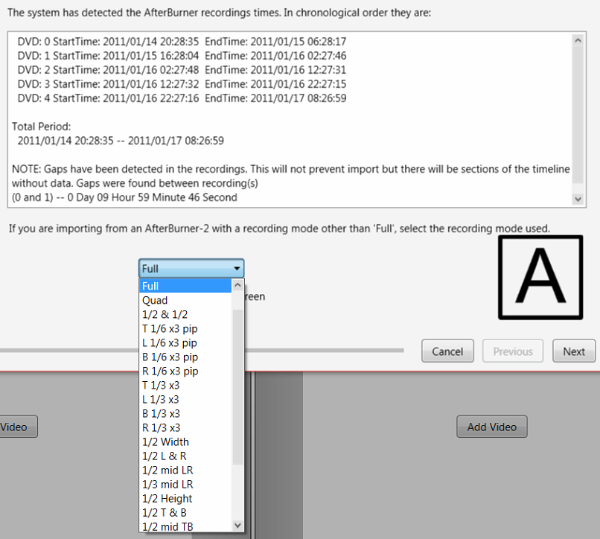600x539 pixels.
Task: Click DVD: 2 StartTime line
Action: [x=182, y=70]
